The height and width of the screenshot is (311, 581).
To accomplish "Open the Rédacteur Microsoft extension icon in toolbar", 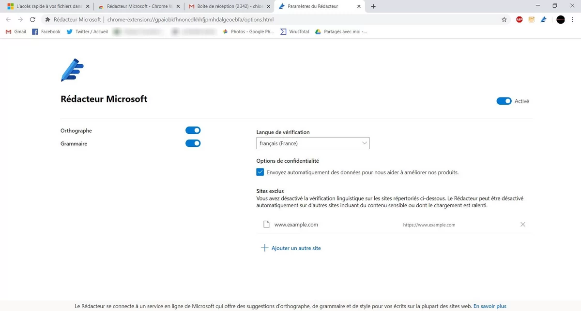I will pos(544,20).
